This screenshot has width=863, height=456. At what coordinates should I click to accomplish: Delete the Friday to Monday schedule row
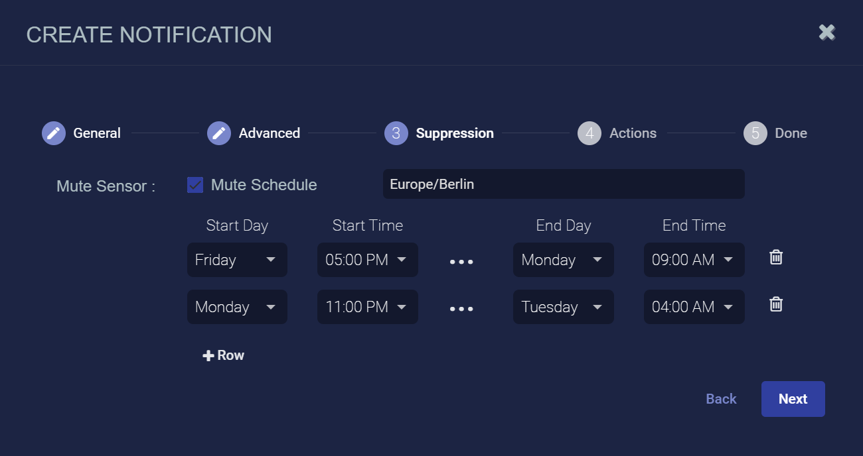tap(776, 258)
